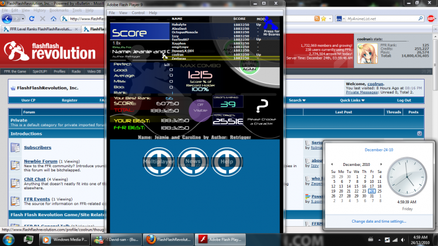The width and height of the screenshot is (438, 246).
Task: Go to Firefox home page icon
Action: pyautogui.click(x=53, y=19)
